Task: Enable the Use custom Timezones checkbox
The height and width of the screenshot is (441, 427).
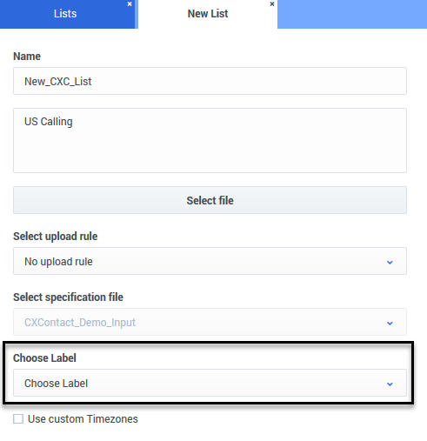Action: click(18, 419)
